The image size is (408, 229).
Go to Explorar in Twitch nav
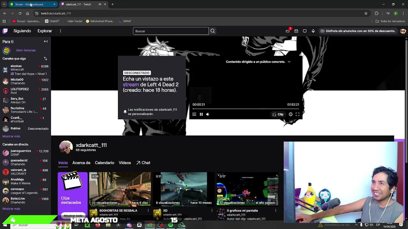45,31
